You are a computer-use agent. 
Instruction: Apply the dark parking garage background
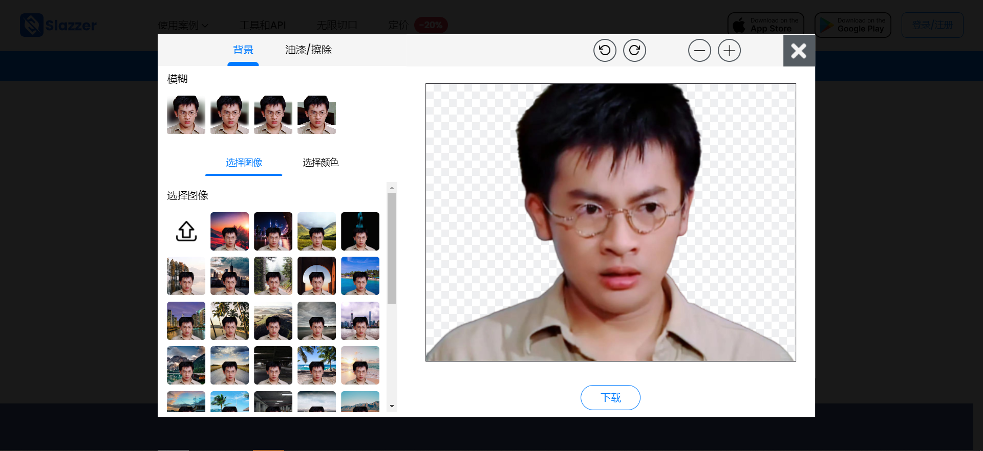tap(273, 366)
